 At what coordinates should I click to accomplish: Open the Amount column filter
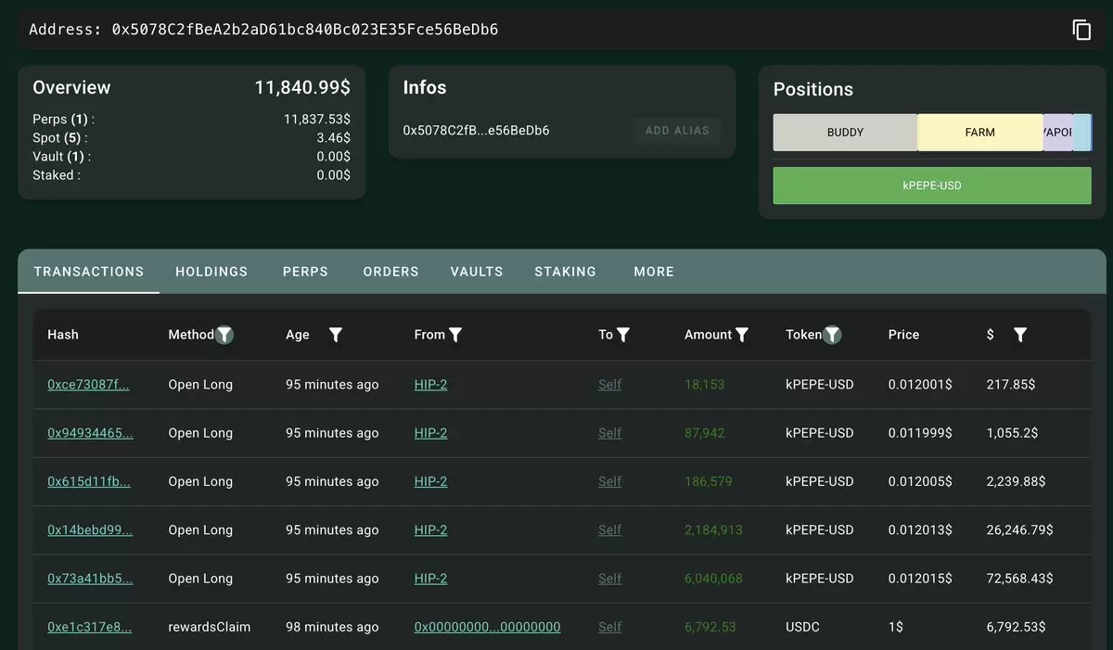[742, 335]
